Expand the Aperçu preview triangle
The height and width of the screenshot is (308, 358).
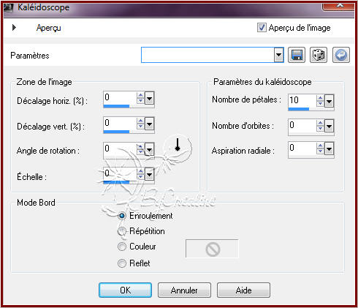click(14, 27)
